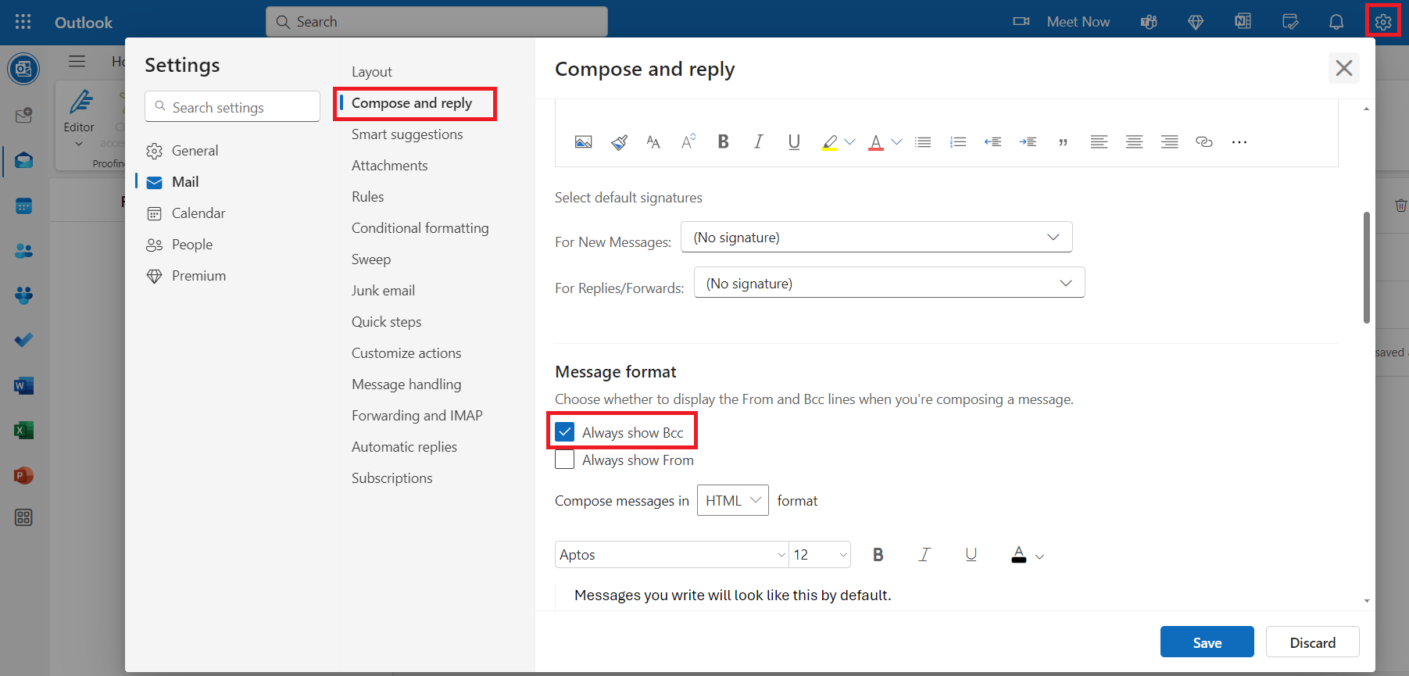Viewport: 1409px width, 676px height.
Task: Open HTML message format dropdown
Action: tap(733, 500)
